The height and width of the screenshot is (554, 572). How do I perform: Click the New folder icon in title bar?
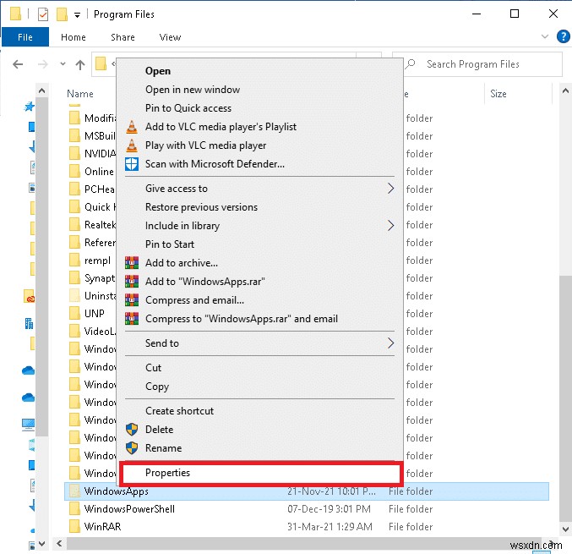[x=62, y=14]
